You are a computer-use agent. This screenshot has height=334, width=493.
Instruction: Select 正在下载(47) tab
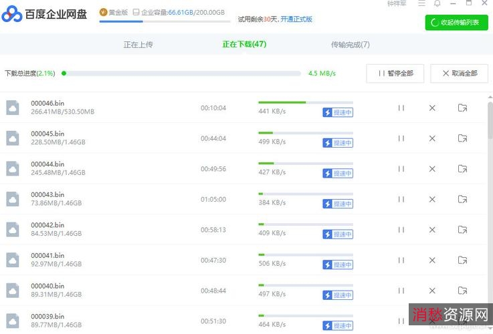pos(244,44)
